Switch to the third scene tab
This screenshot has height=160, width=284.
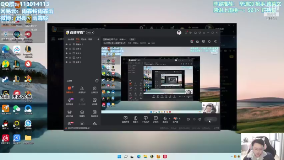click(x=84, y=39)
